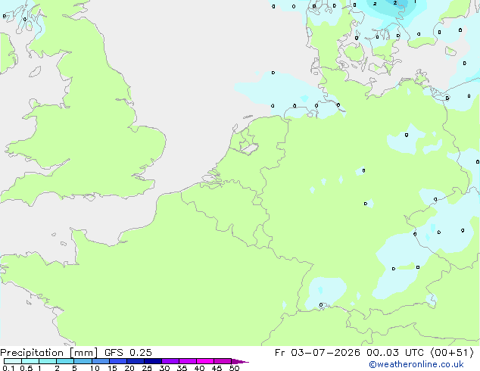This screenshot has height=371, width=480.
Task: Select legend swatch between 10 and 15
Action: (101, 361)
